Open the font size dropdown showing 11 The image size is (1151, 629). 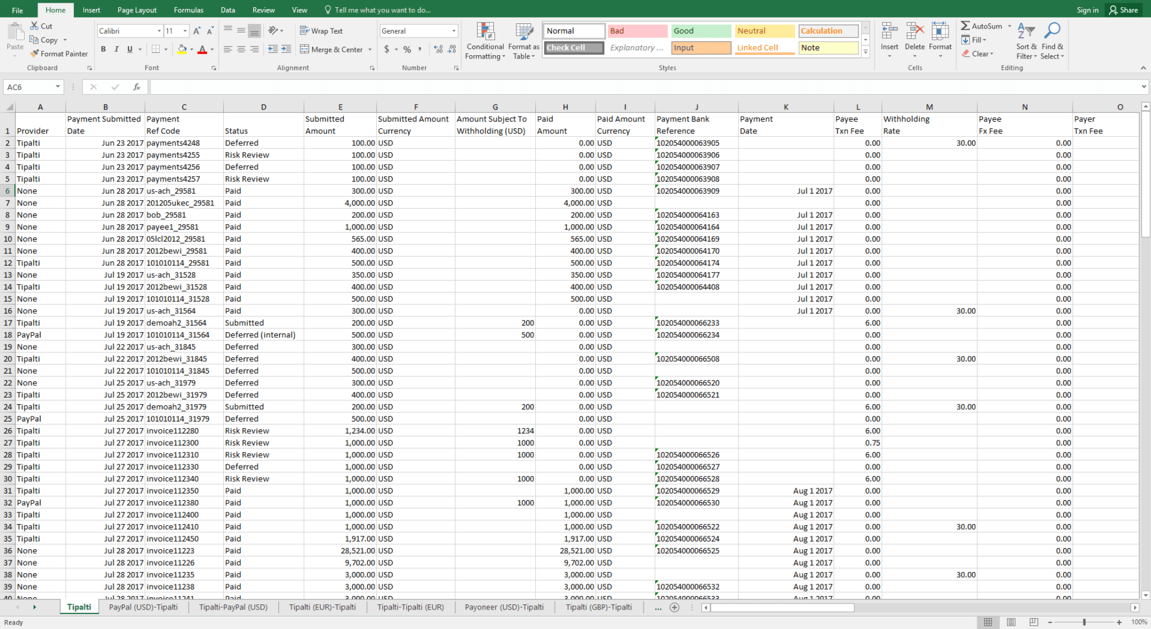coord(185,31)
